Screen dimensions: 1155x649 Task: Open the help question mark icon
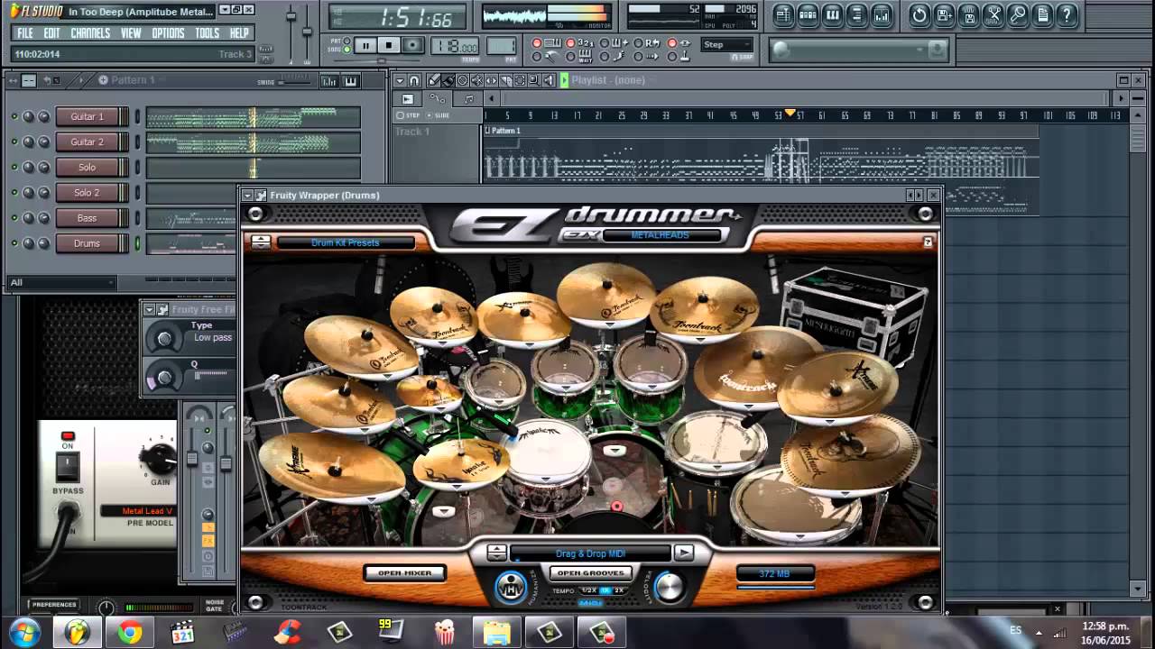(x=1067, y=14)
